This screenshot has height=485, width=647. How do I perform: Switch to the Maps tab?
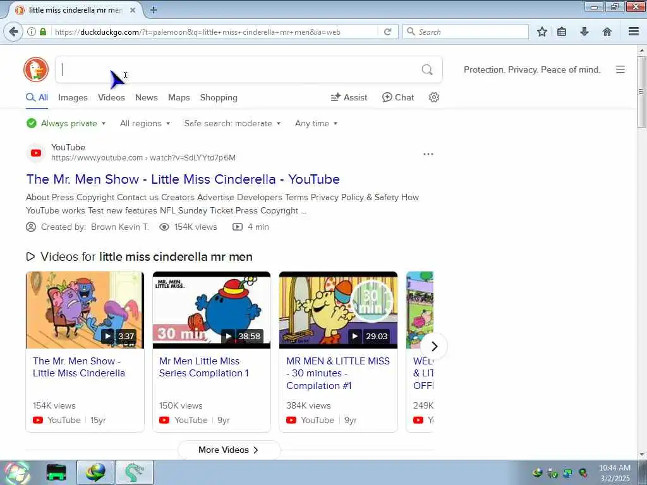(x=179, y=98)
